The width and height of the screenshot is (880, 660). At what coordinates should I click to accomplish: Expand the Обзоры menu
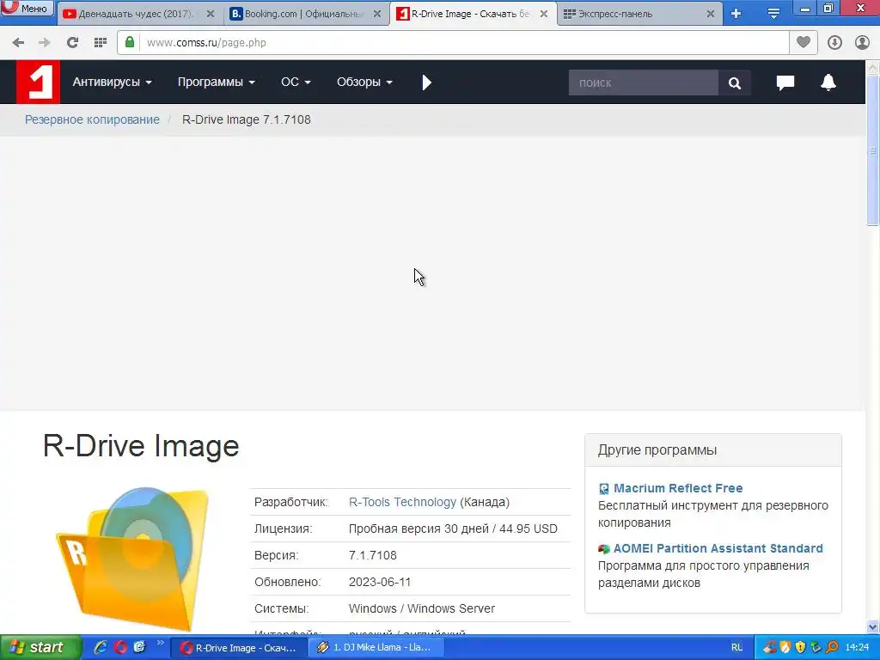pyautogui.click(x=364, y=82)
